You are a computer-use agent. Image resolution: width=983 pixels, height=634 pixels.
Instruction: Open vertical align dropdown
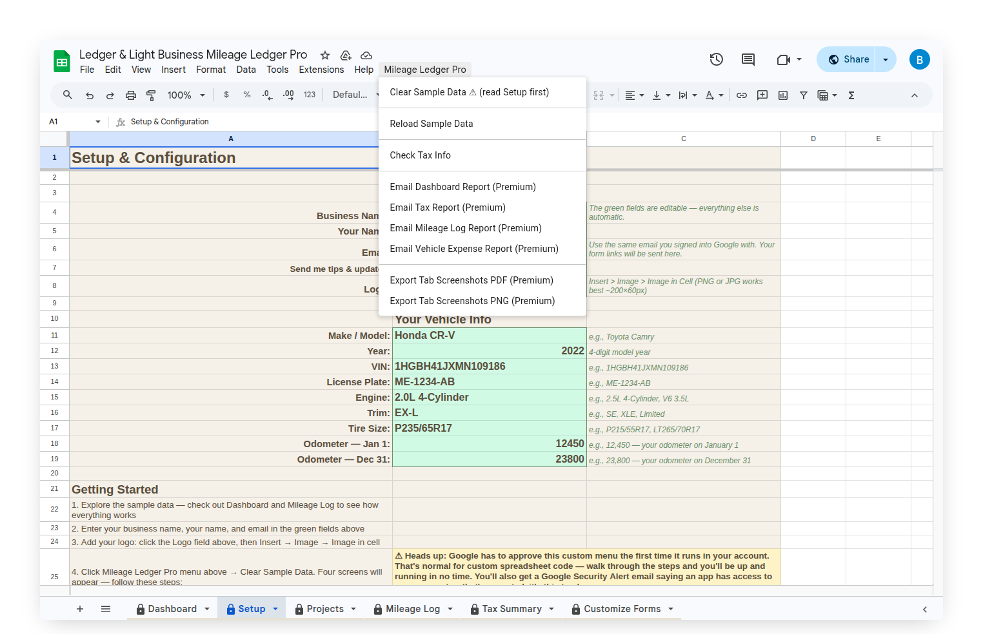661,95
